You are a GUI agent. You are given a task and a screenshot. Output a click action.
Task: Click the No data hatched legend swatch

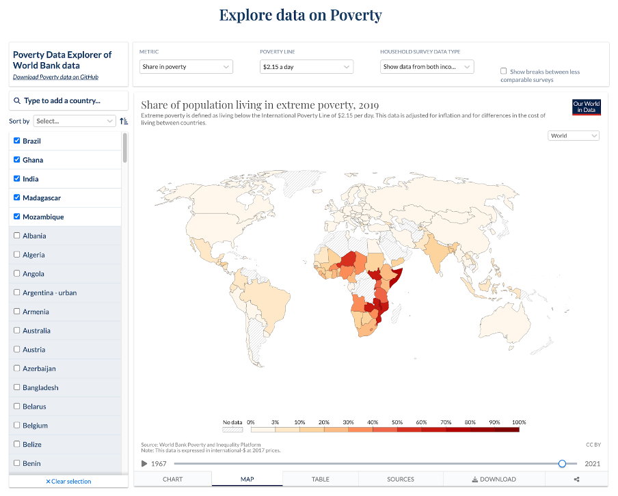233,430
